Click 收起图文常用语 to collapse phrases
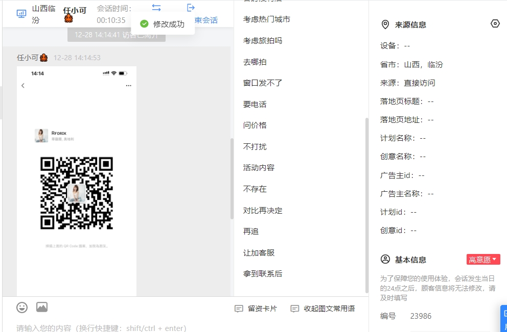Screen dimensions: 507x332 click(322, 309)
